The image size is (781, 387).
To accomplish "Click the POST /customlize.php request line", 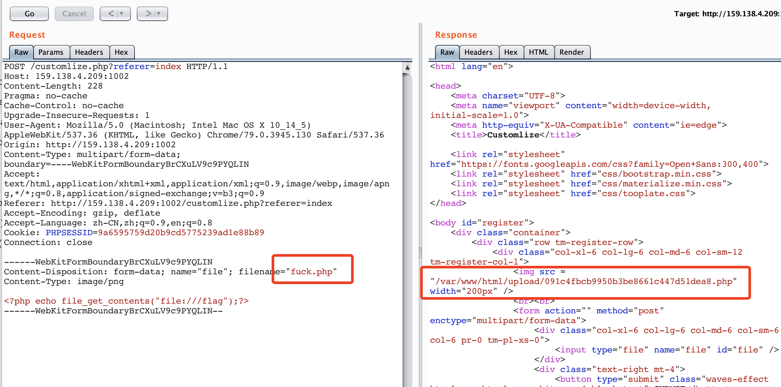I will [x=116, y=66].
